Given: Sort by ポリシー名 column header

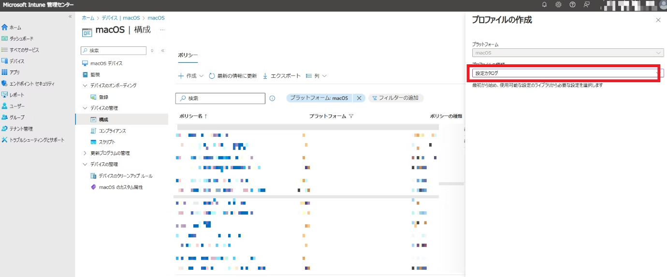Looking at the screenshot, I should click(x=193, y=116).
